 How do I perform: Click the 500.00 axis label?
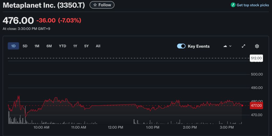257,74
